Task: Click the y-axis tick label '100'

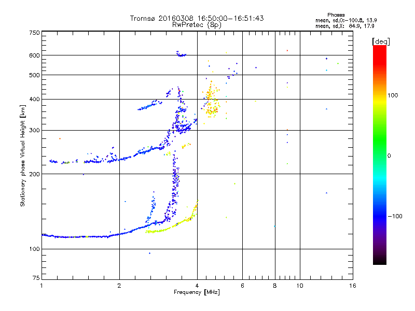Action: [34, 249]
